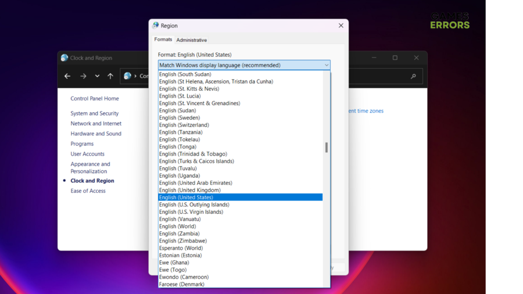This screenshot has width=523, height=294.
Task: Open System and Security category
Action: 95,113
